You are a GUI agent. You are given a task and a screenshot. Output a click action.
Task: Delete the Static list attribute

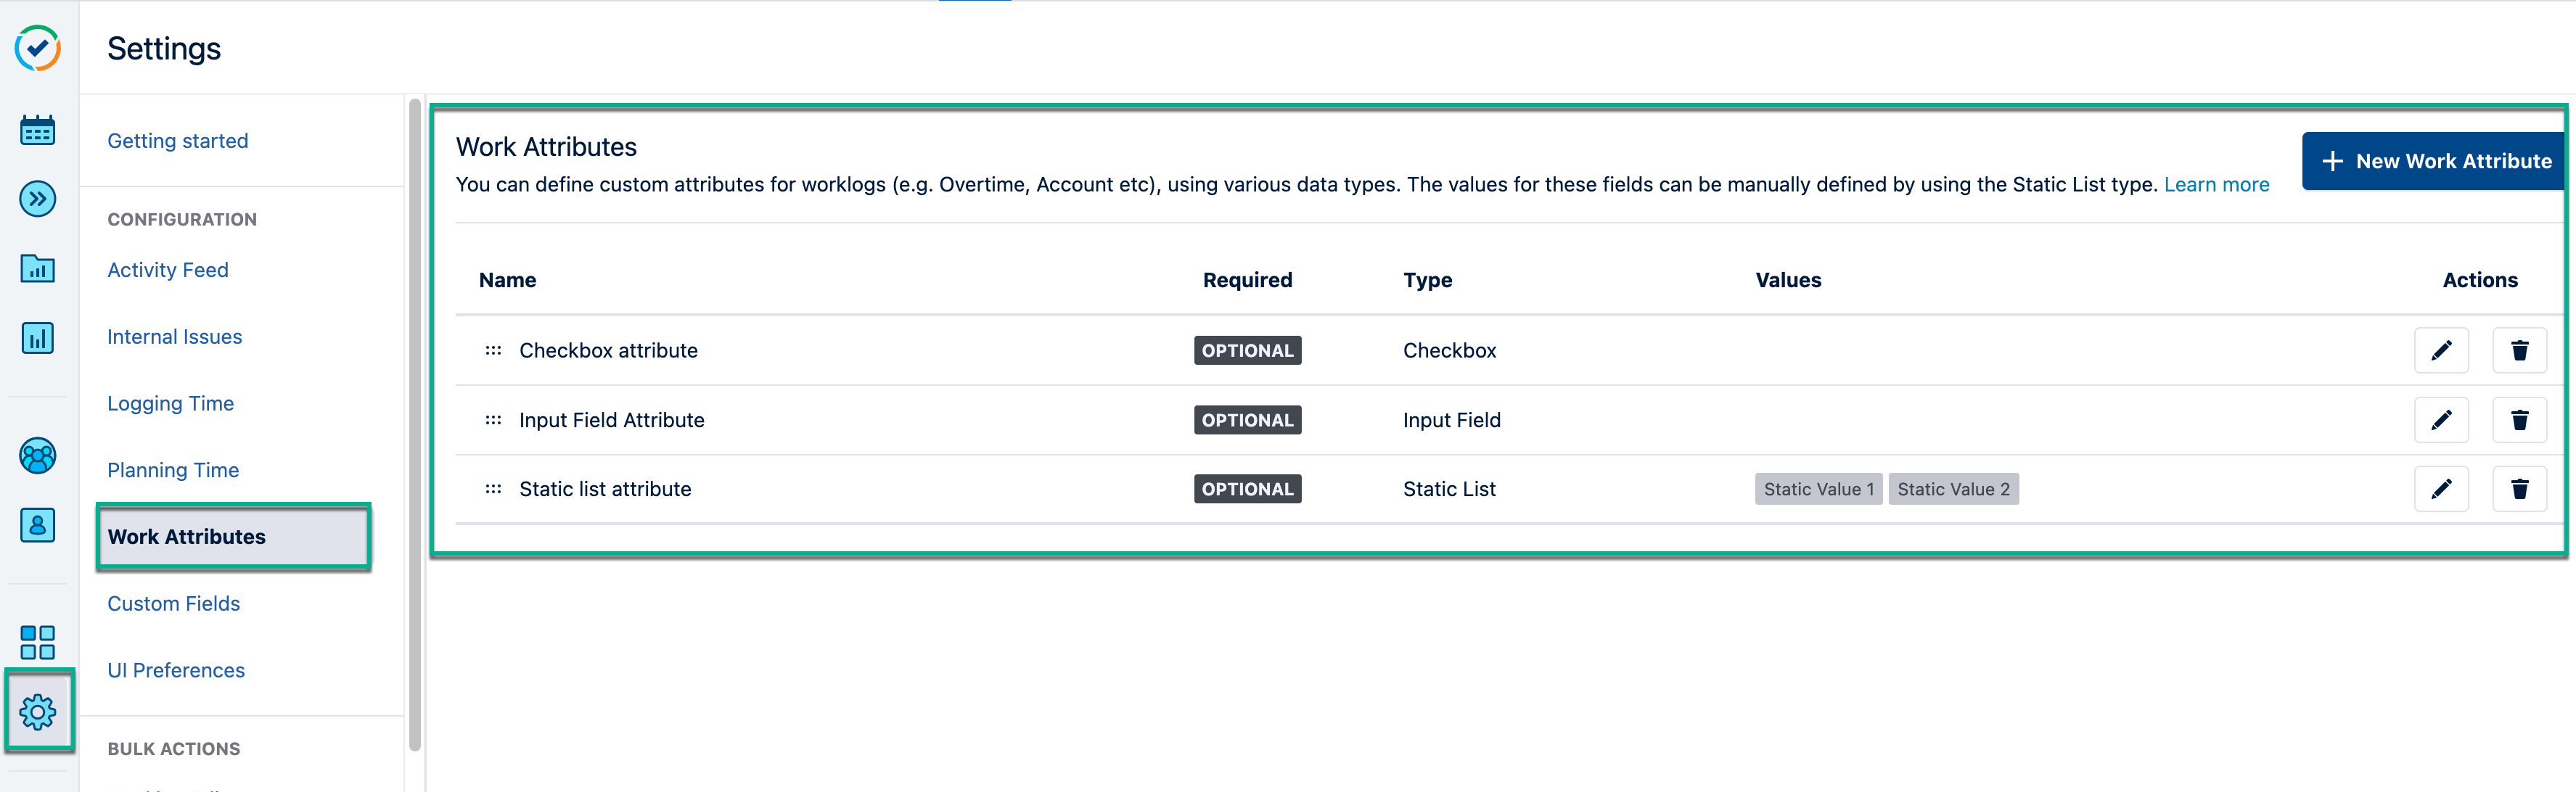(x=2518, y=489)
